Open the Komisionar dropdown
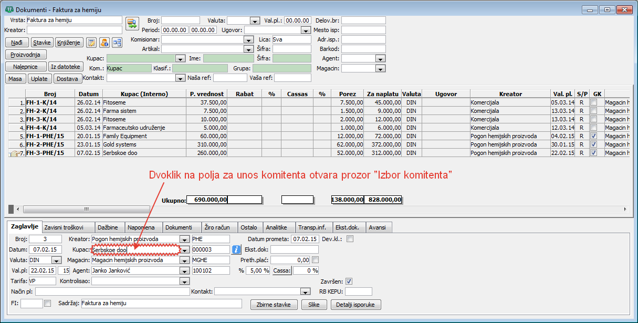 pyautogui.click(x=248, y=39)
